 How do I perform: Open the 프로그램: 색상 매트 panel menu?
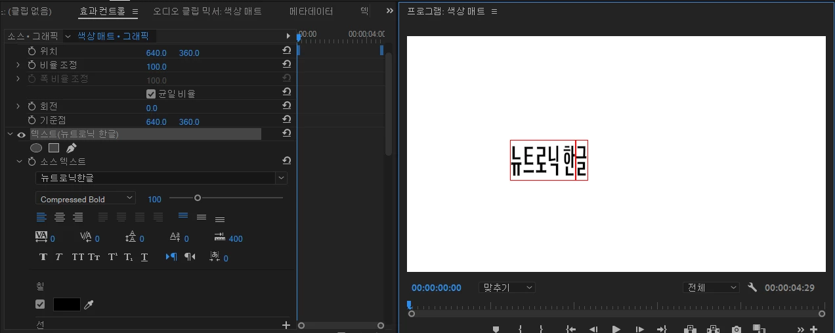[x=494, y=12]
